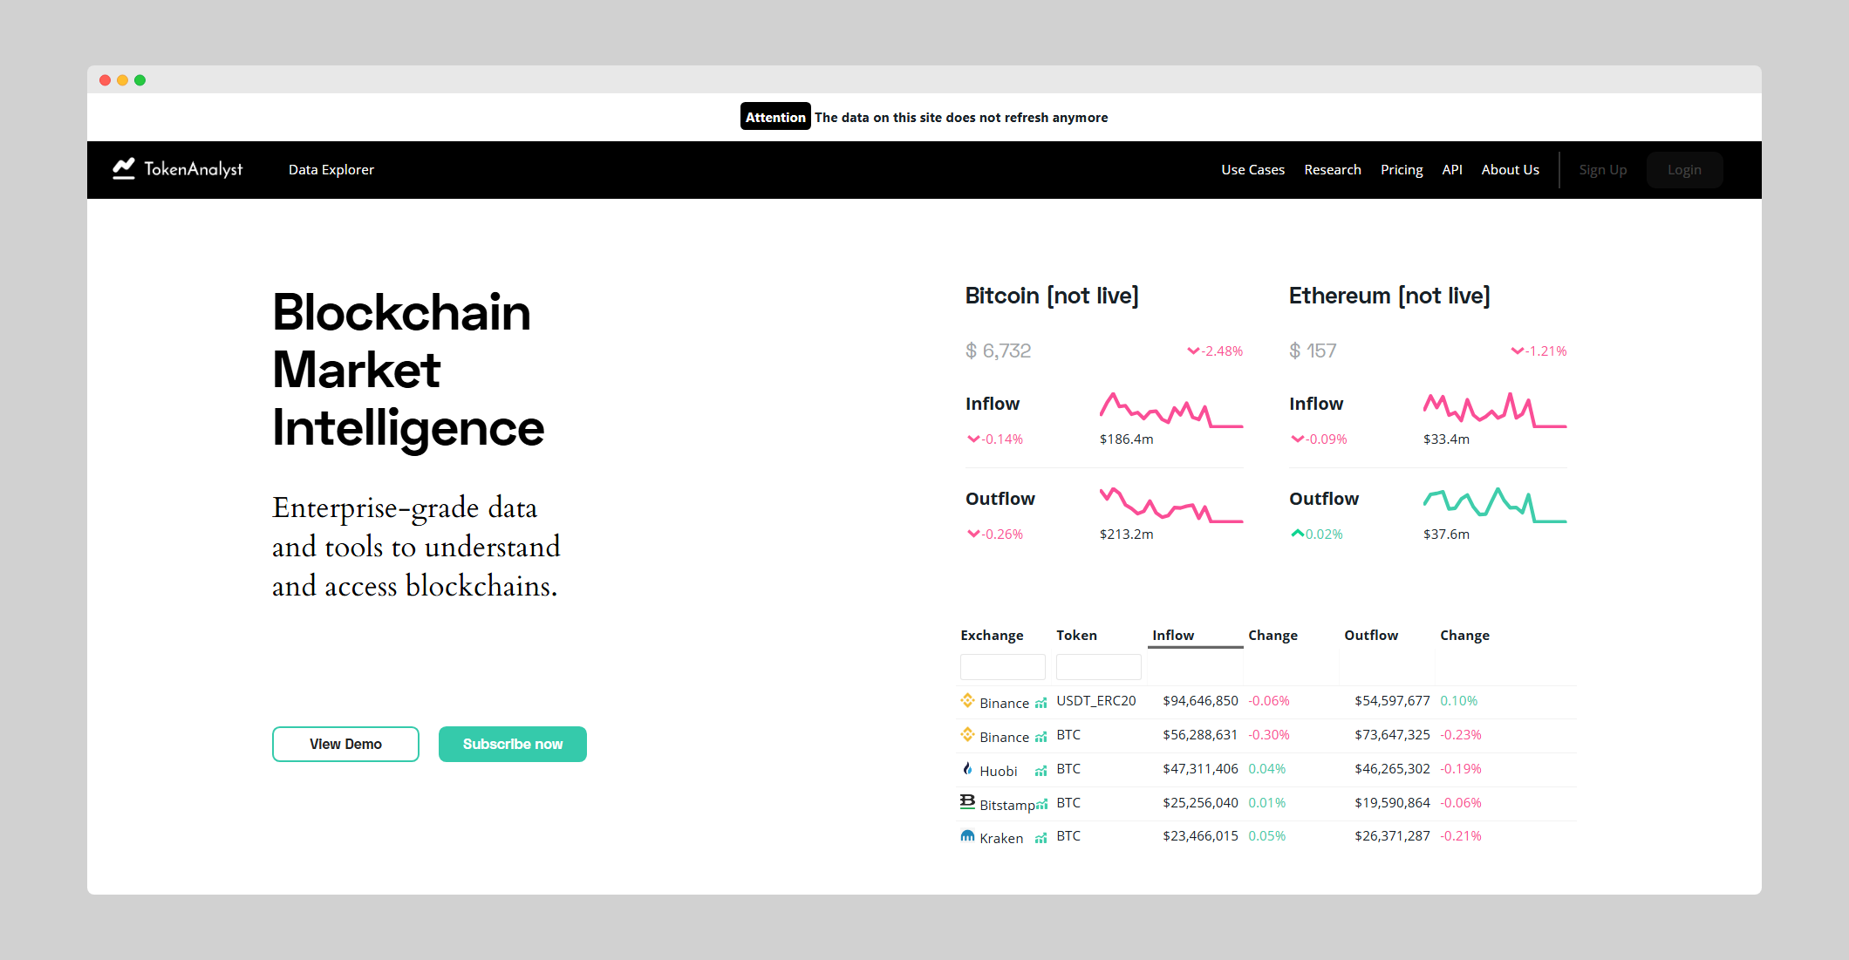
Task: Open the Pricing menu item
Action: [x=1402, y=170]
